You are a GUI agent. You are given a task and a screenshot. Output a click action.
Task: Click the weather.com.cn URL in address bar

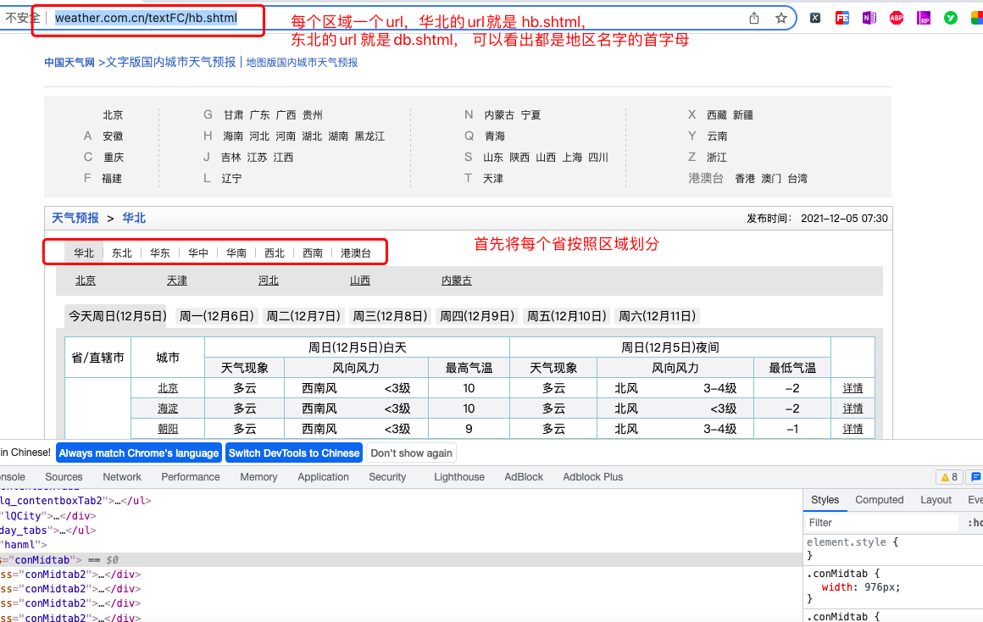(146, 18)
